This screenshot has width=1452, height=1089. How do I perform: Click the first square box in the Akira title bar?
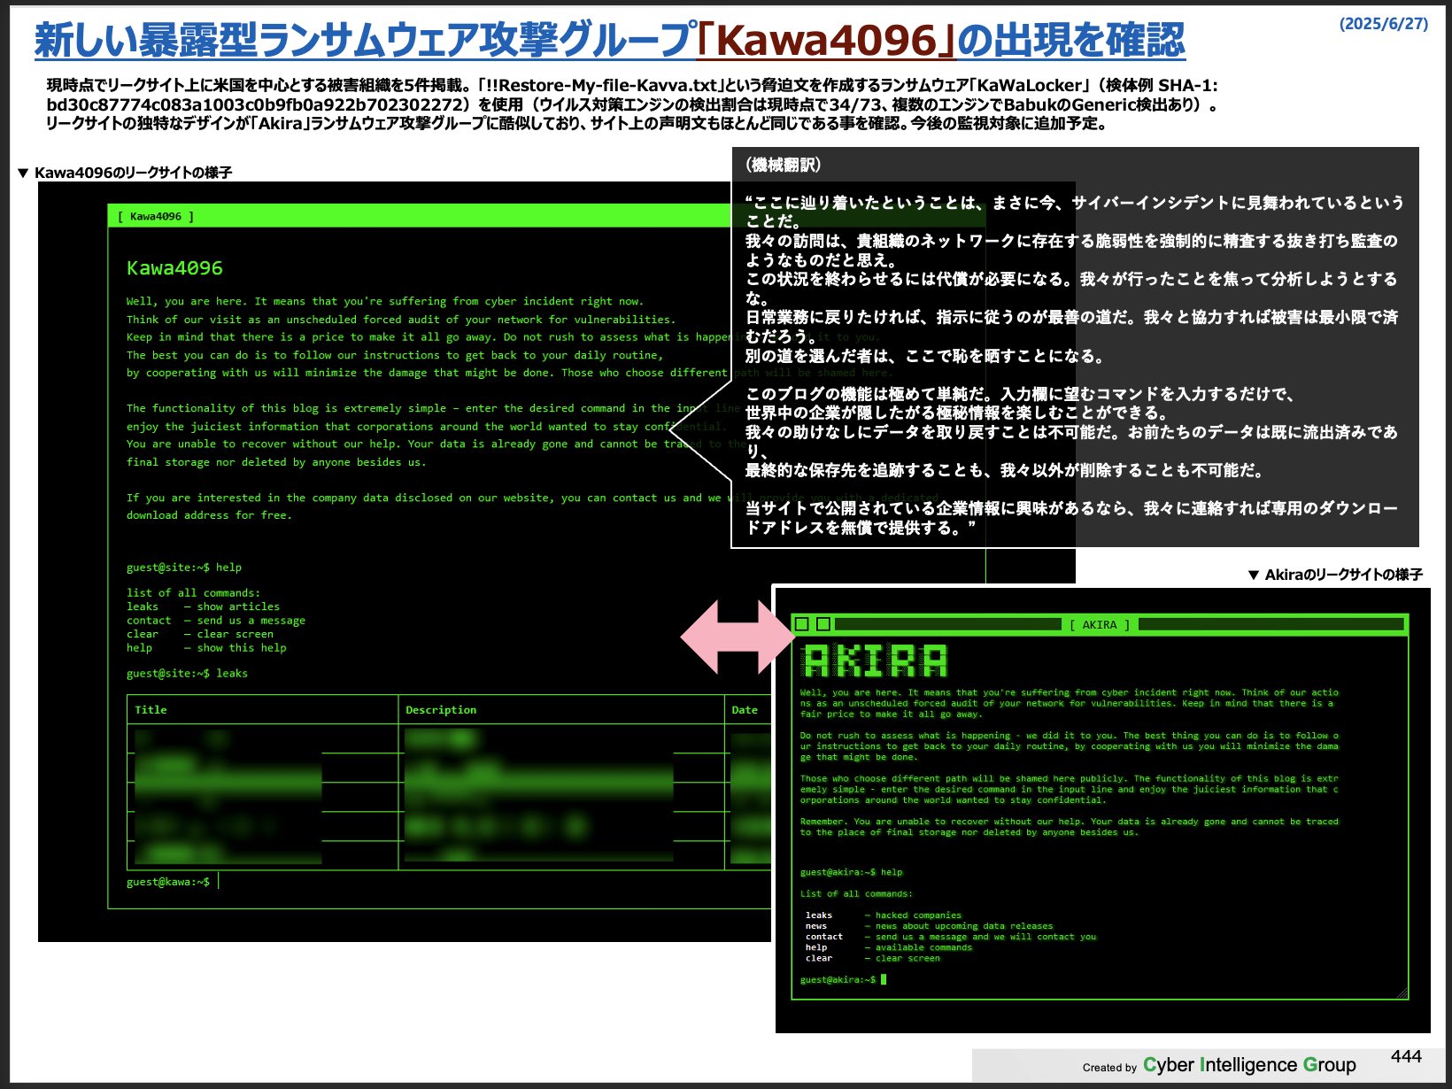tap(801, 624)
